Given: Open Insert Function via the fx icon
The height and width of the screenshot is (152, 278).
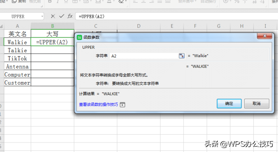Looking at the screenshot, I should (x=70, y=16).
